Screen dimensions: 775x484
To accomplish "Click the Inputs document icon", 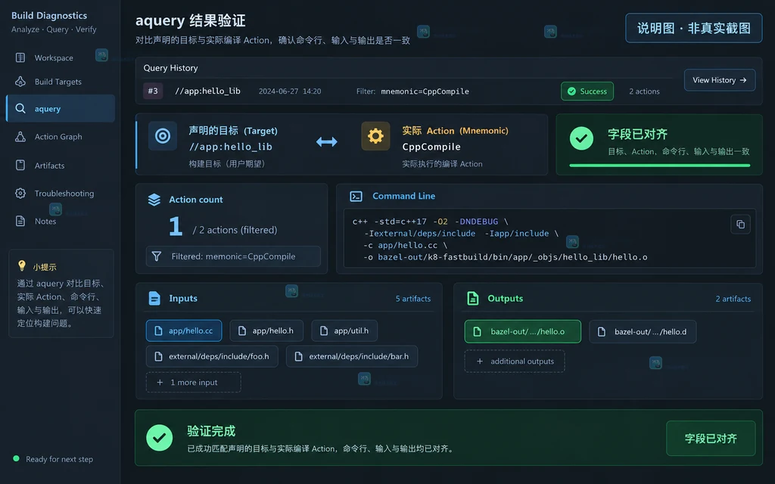I will point(154,298).
